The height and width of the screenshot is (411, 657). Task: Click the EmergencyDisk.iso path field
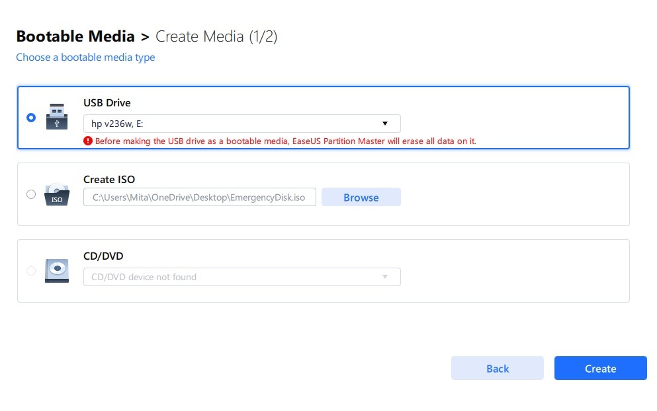click(x=198, y=197)
